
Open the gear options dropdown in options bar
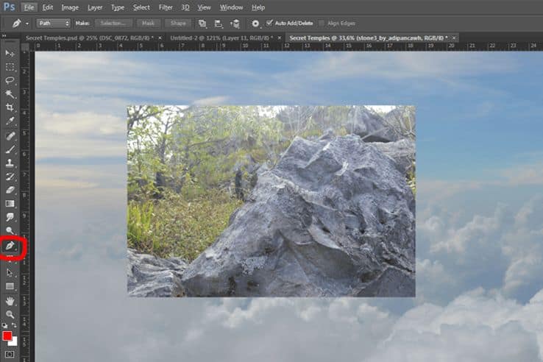click(x=255, y=24)
